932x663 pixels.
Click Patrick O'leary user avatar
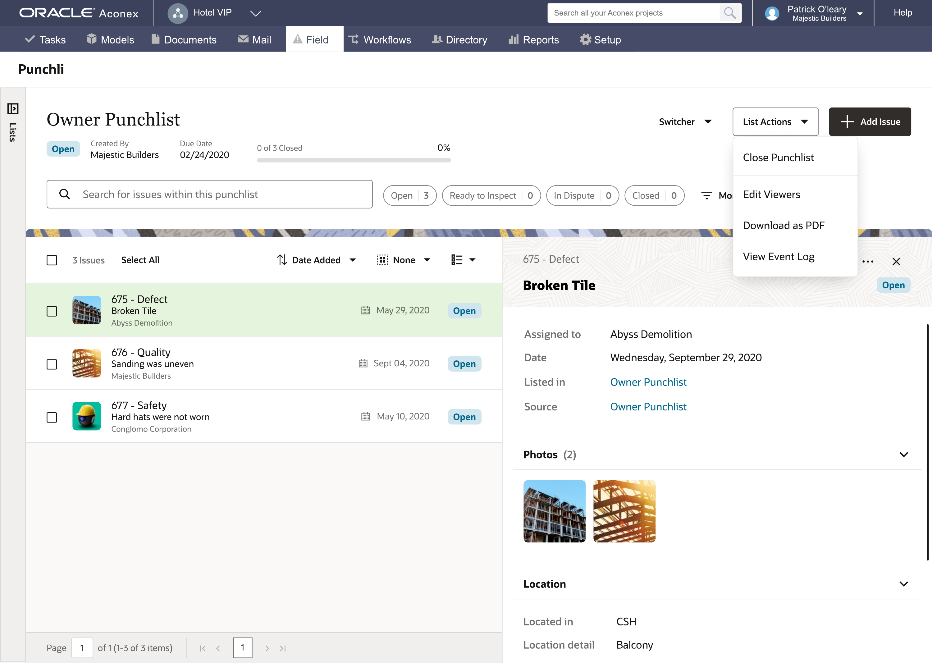(x=772, y=13)
